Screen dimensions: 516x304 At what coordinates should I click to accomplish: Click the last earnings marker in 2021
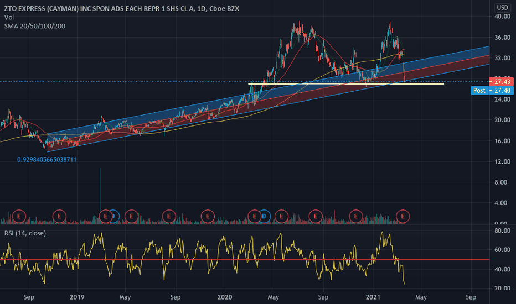tap(403, 216)
